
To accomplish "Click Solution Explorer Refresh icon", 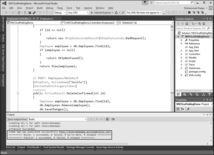I will (204, 24).
